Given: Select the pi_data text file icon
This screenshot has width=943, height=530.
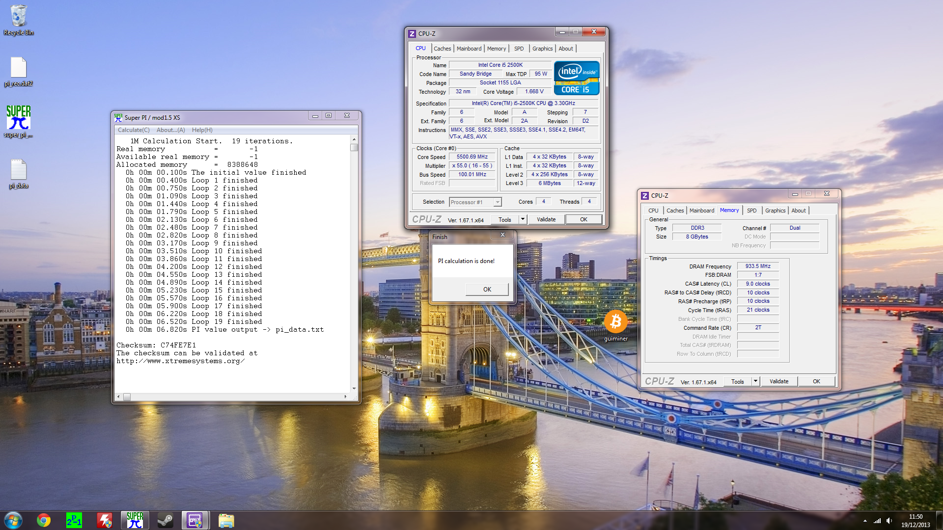Looking at the screenshot, I should tap(19, 174).
